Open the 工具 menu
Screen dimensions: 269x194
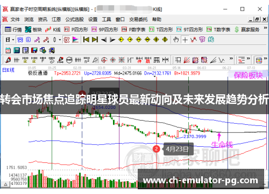107,19
